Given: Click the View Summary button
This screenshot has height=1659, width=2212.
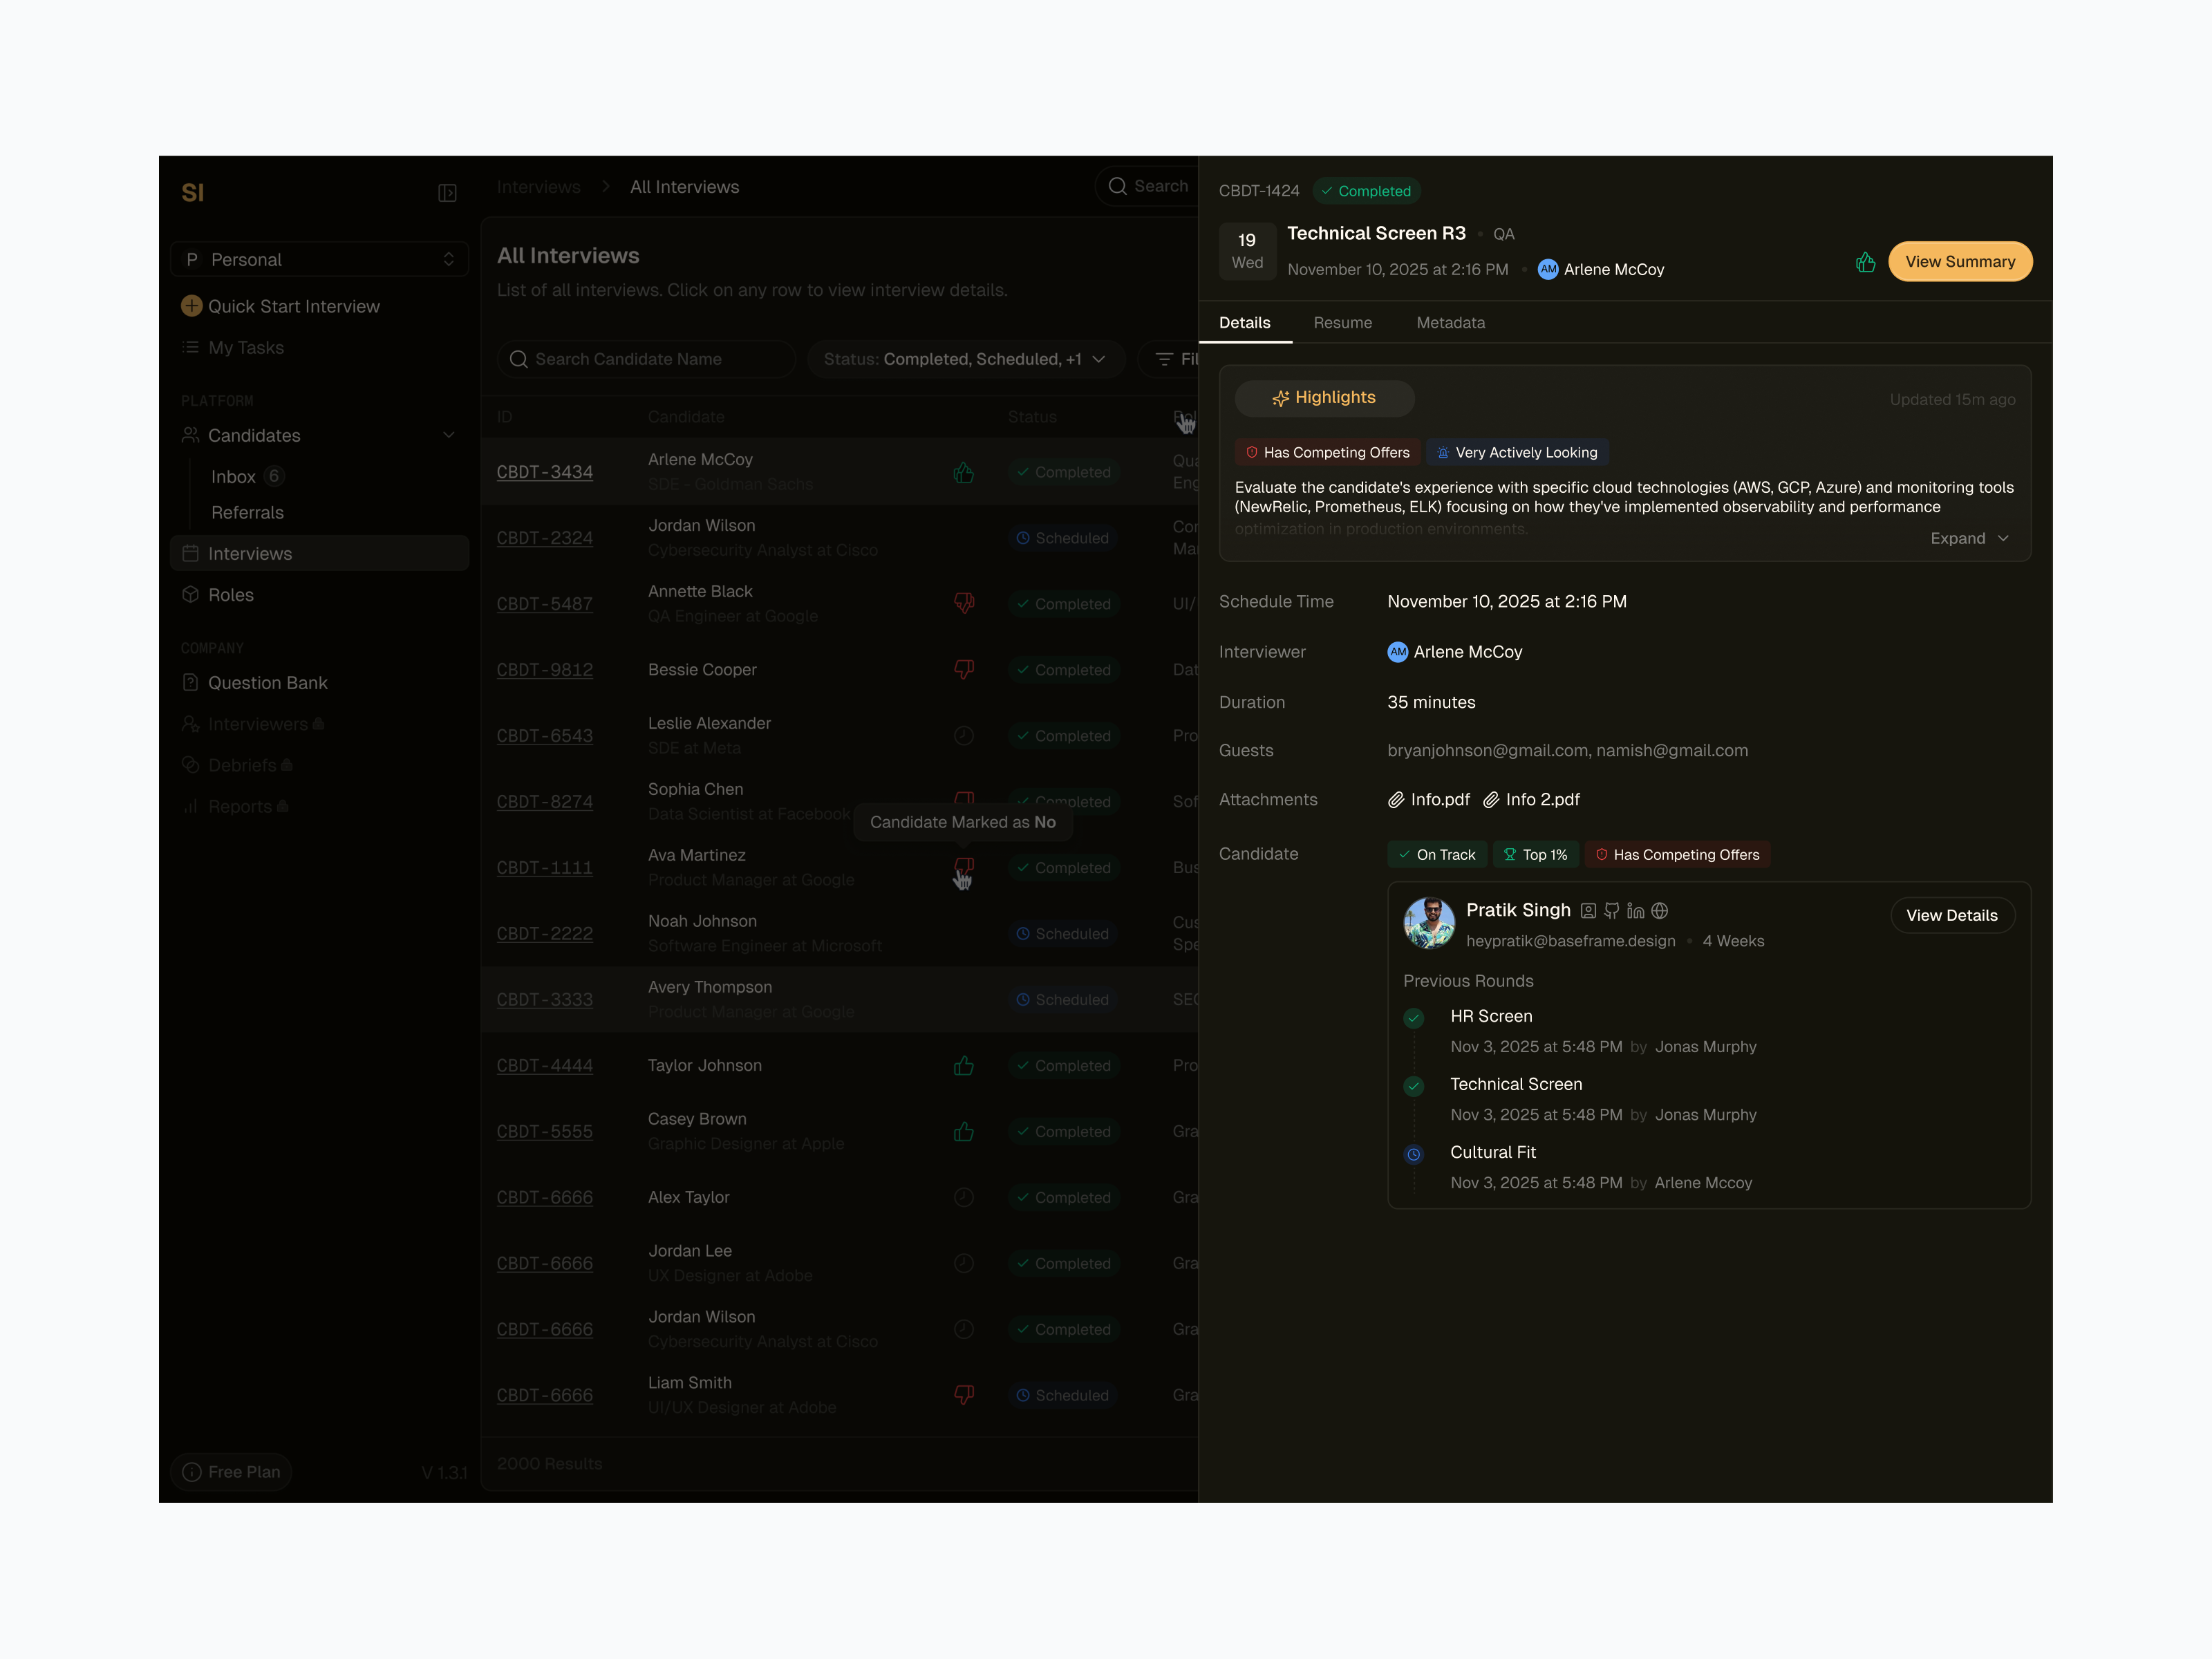Looking at the screenshot, I should [x=1960, y=262].
